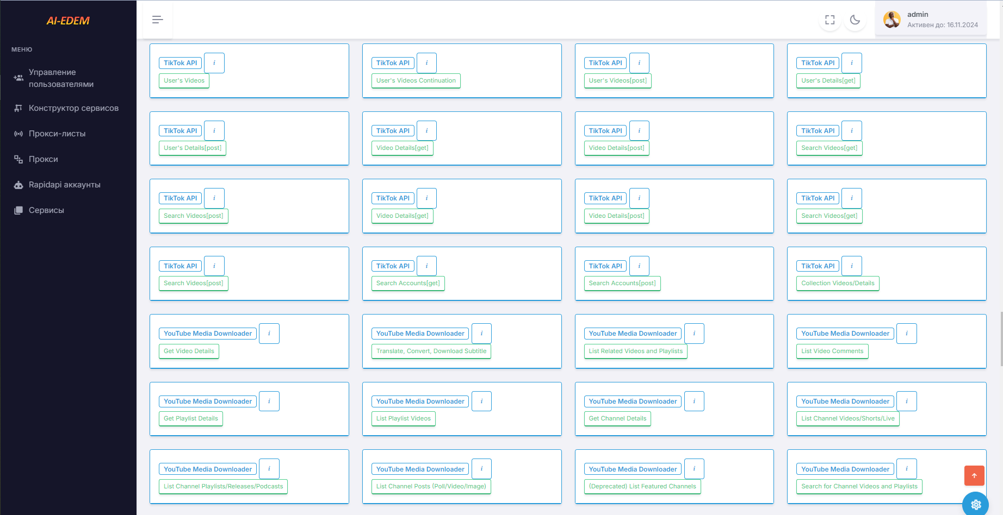Choose the Collection Videos/Details button

point(838,283)
